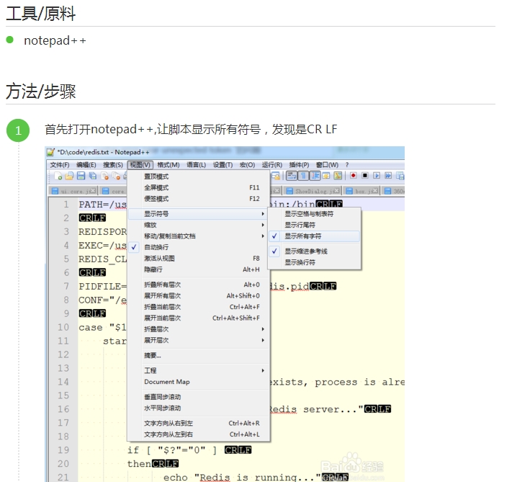Close the ShowDialog.js tab with its X
Screen dimensions: 530x482
point(337,191)
